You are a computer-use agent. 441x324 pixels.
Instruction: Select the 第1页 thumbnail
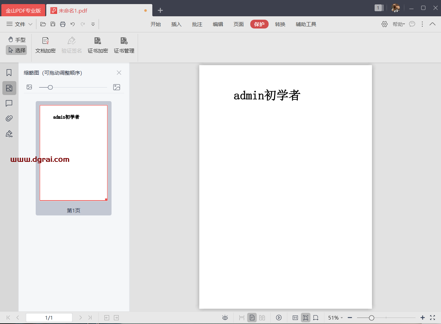(73, 158)
